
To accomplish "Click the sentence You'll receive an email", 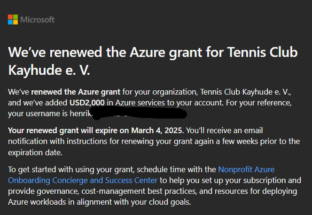I will pos(225,131).
